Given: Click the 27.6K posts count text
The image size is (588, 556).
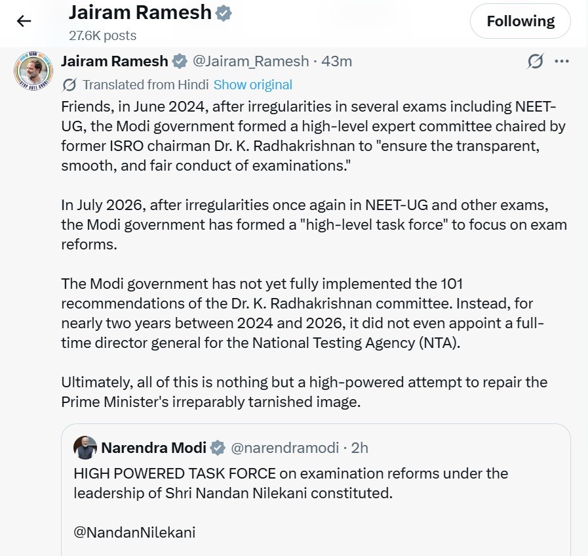Looking at the screenshot, I should point(103,35).
